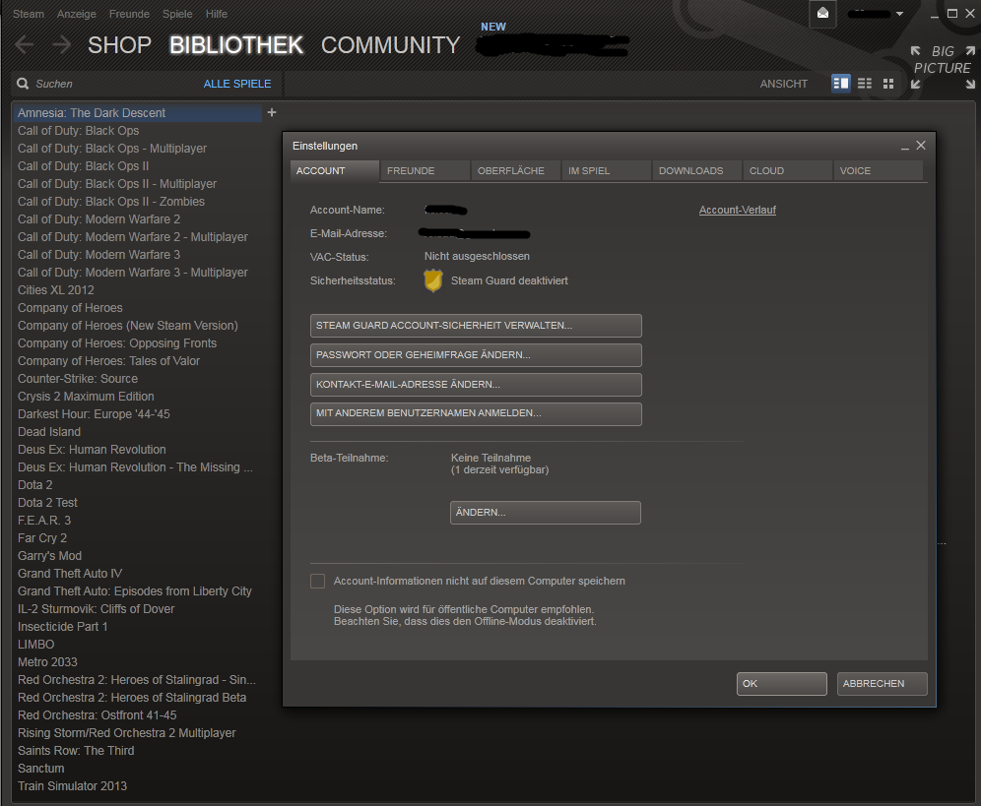Select IL-2 Sturmovik: Cliffs of Dover
The height and width of the screenshot is (806, 981).
96,609
